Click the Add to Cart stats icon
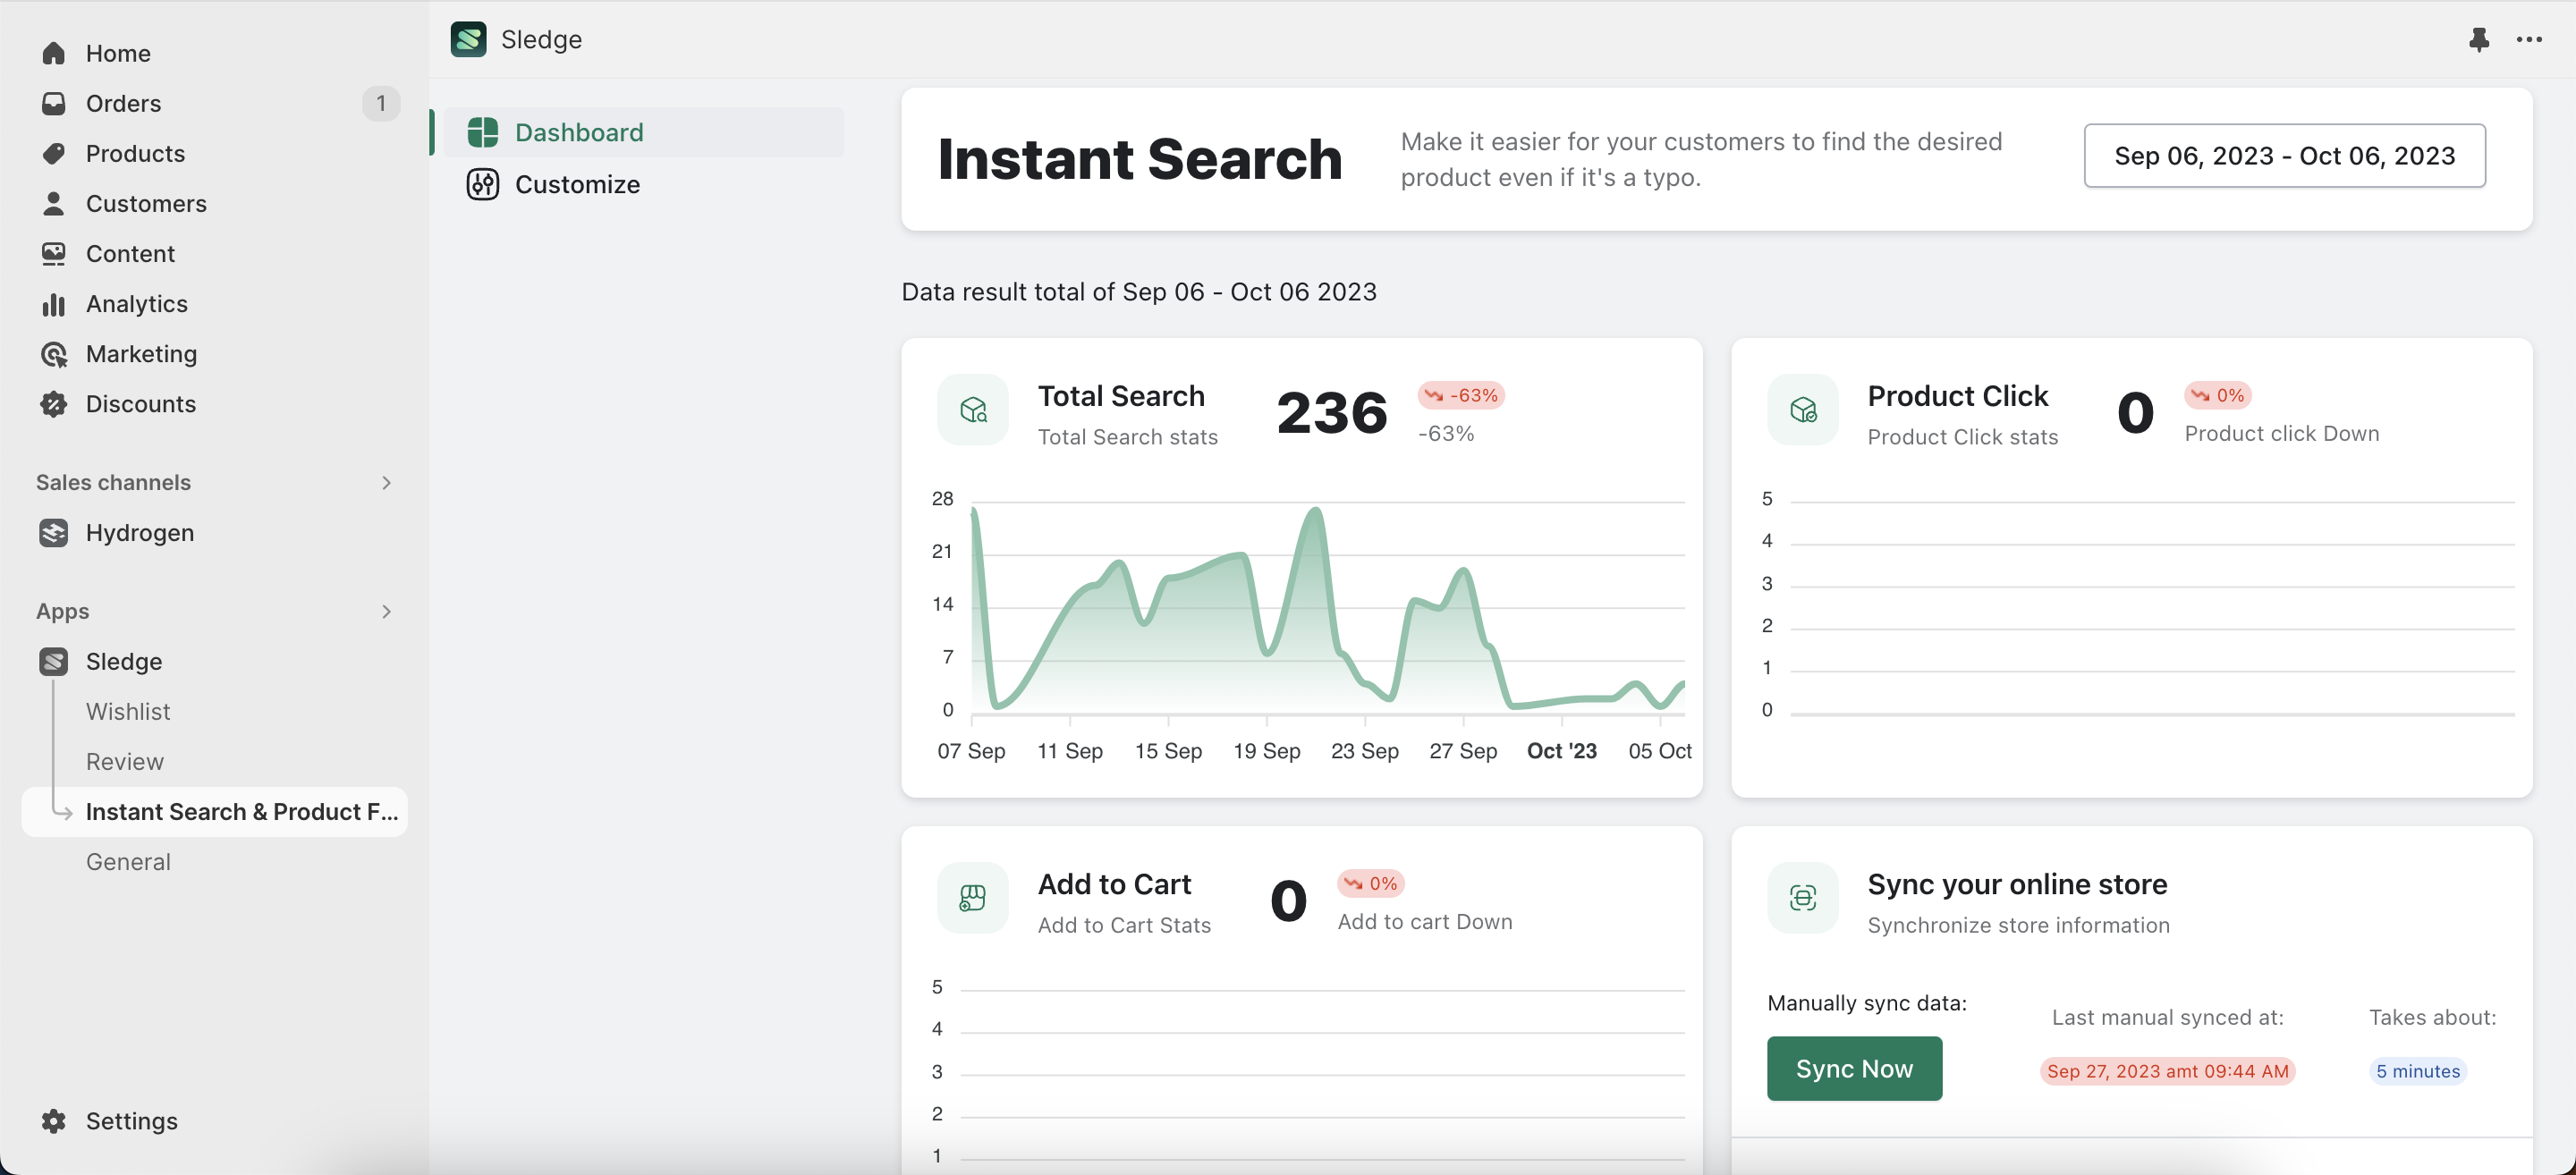 pos(971,897)
